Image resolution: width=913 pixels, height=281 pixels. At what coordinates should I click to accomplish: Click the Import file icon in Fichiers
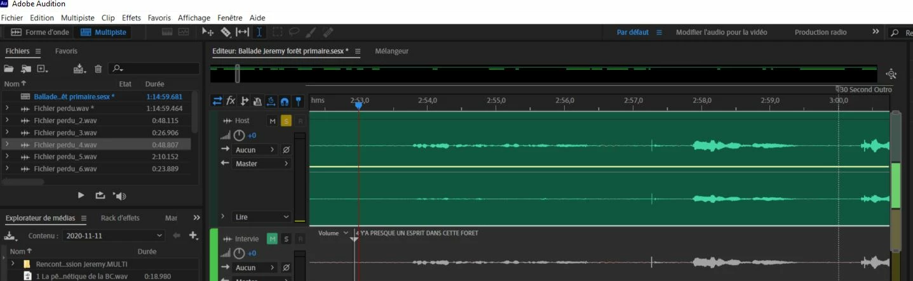click(x=26, y=69)
